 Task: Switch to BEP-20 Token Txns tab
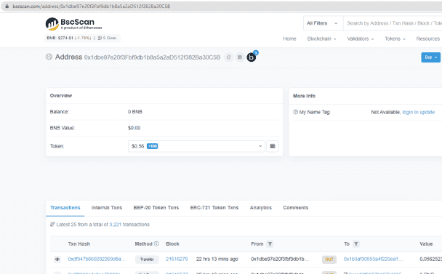pyautogui.click(x=156, y=208)
